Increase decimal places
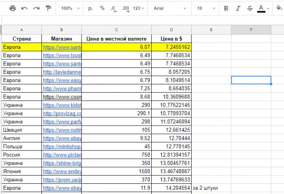The image size is (284, 194). 125,9
